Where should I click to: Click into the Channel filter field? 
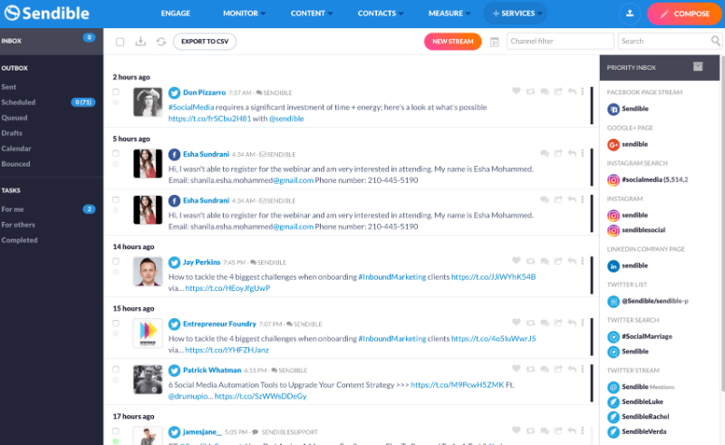click(559, 42)
